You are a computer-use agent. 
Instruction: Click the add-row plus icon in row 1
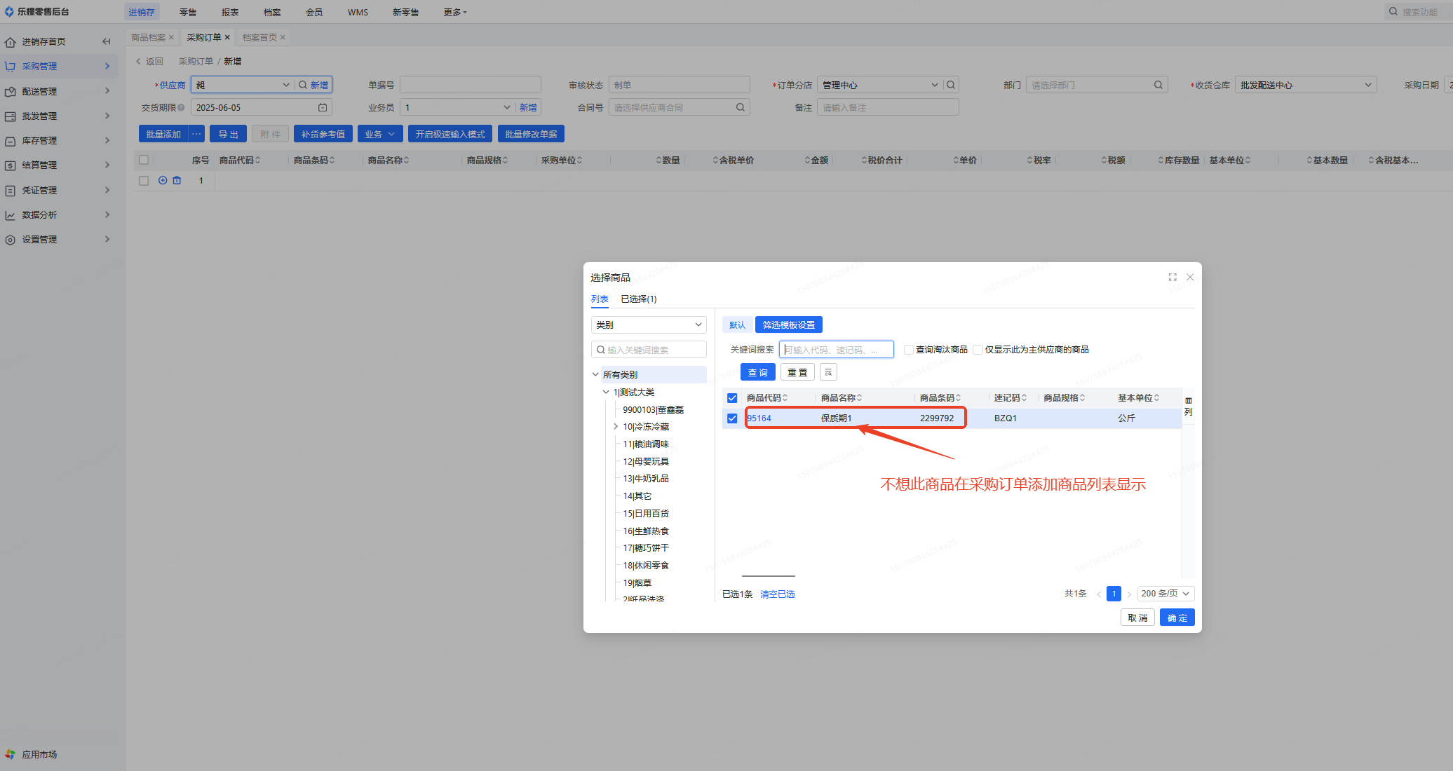pyautogui.click(x=163, y=180)
